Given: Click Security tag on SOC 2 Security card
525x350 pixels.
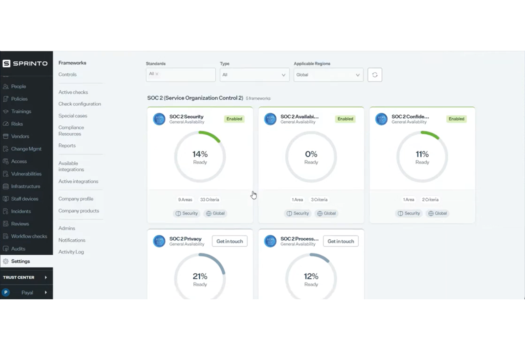Looking at the screenshot, I should click(x=187, y=213).
